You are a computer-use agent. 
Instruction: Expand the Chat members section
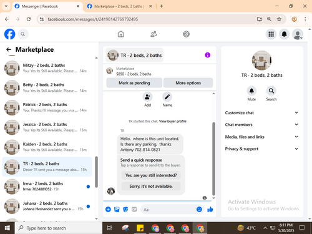pyautogui.click(x=261, y=125)
